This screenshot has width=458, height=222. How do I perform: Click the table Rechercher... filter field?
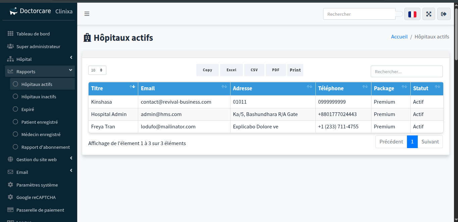406,72
